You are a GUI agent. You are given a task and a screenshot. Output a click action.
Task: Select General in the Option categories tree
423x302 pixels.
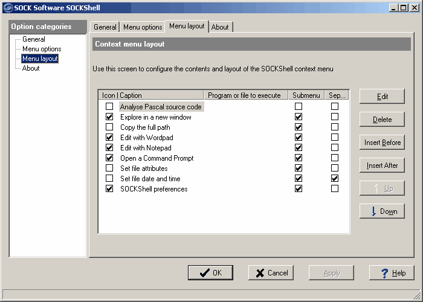(x=33, y=39)
